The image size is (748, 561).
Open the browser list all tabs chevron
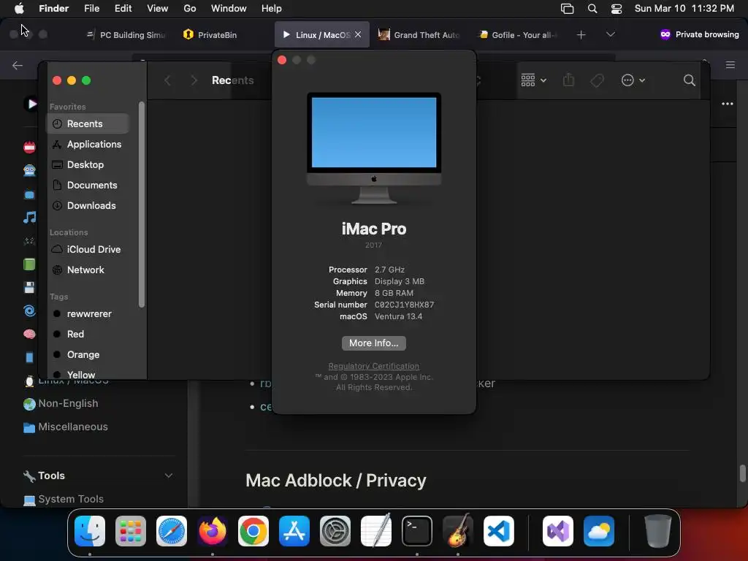610,34
